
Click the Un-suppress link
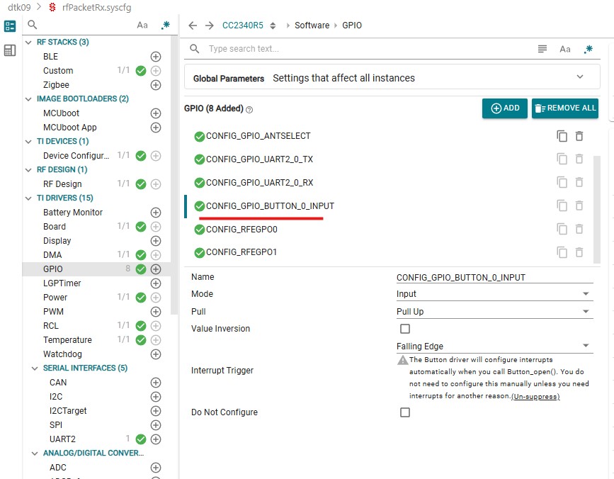pos(535,396)
